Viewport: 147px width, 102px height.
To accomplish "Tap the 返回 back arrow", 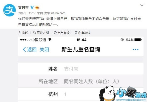I will coord(30,49).
